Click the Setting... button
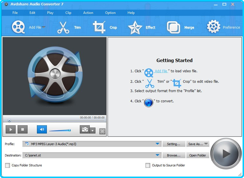 [x=174, y=144]
